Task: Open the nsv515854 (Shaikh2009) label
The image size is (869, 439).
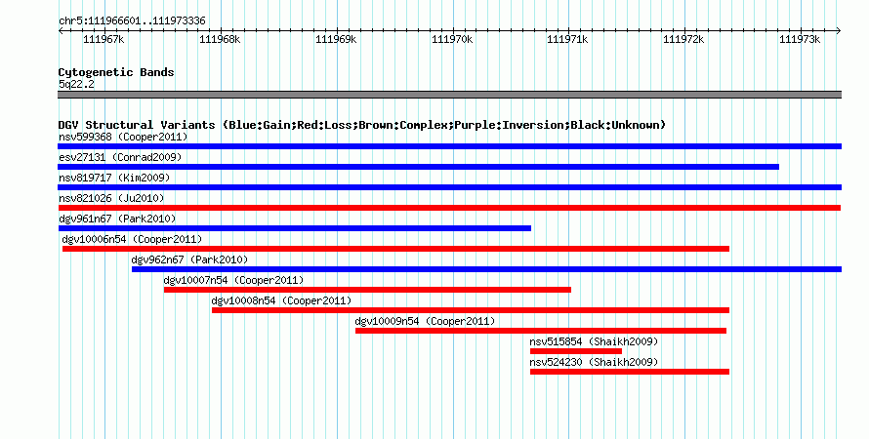Action: [594, 341]
